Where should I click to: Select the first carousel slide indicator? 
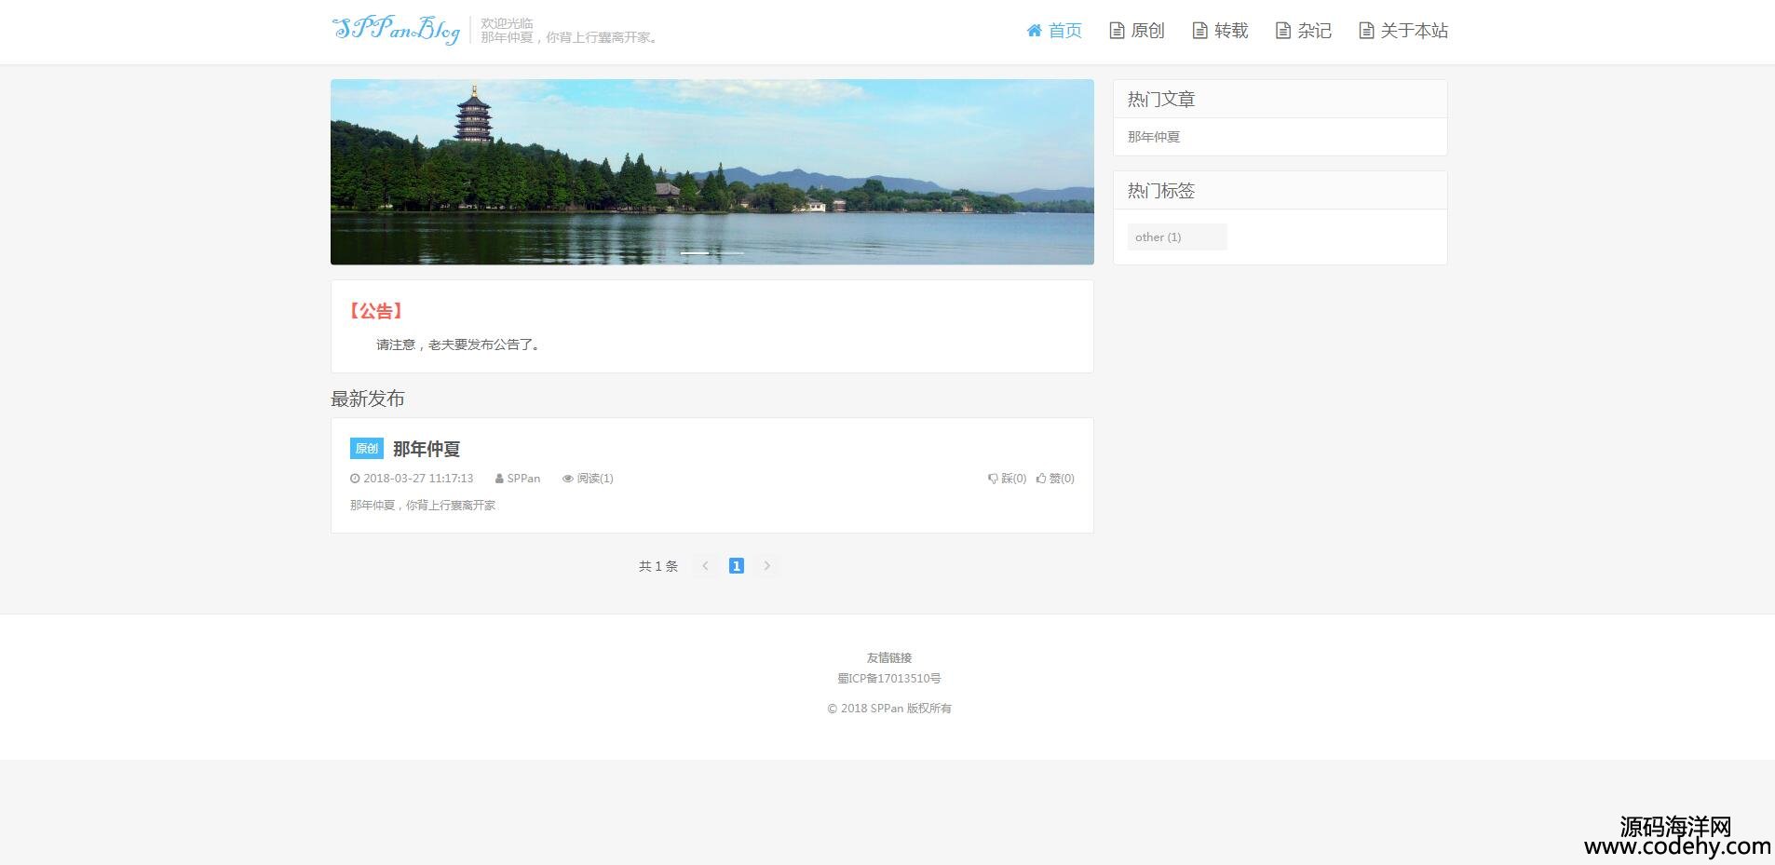click(x=695, y=253)
